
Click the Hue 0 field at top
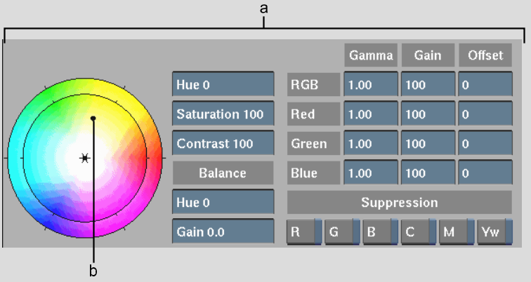click(223, 85)
